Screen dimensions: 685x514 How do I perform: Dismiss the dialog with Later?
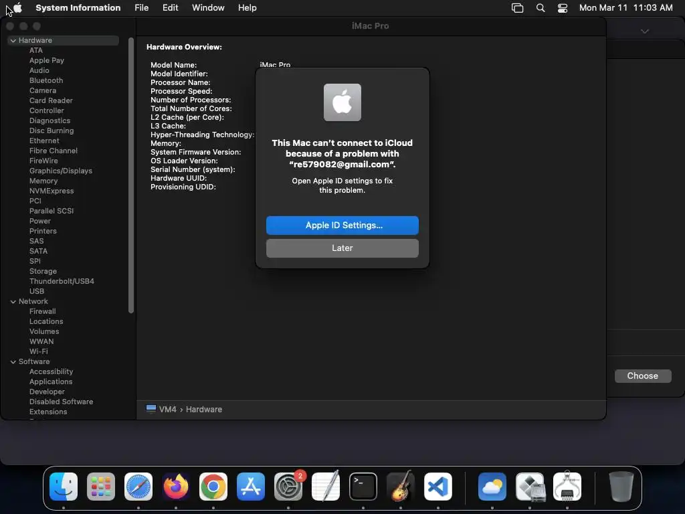pyautogui.click(x=342, y=248)
